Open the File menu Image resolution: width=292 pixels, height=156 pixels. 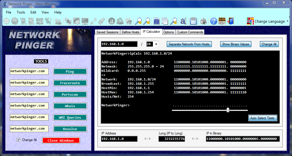(9, 12)
